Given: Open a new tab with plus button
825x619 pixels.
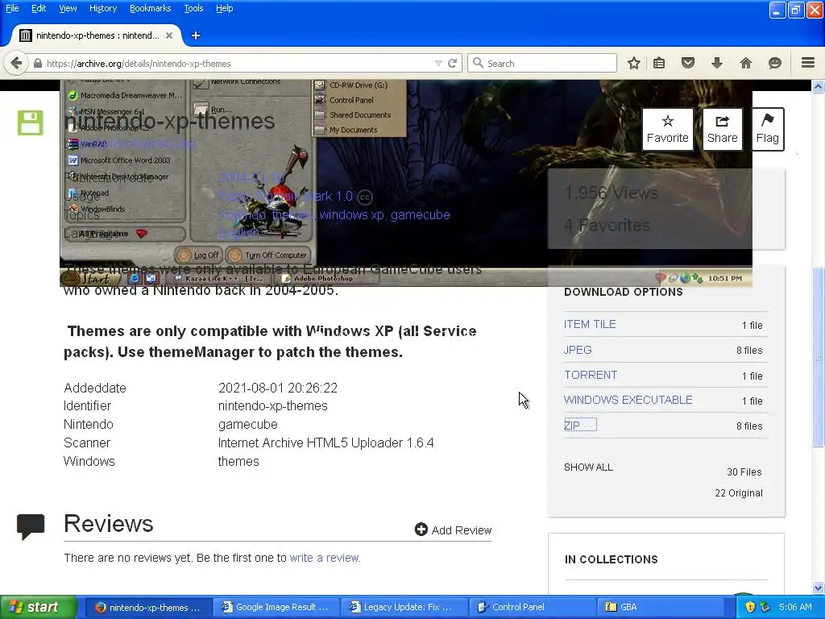Looking at the screenshot, I should [x=196, y=35].
